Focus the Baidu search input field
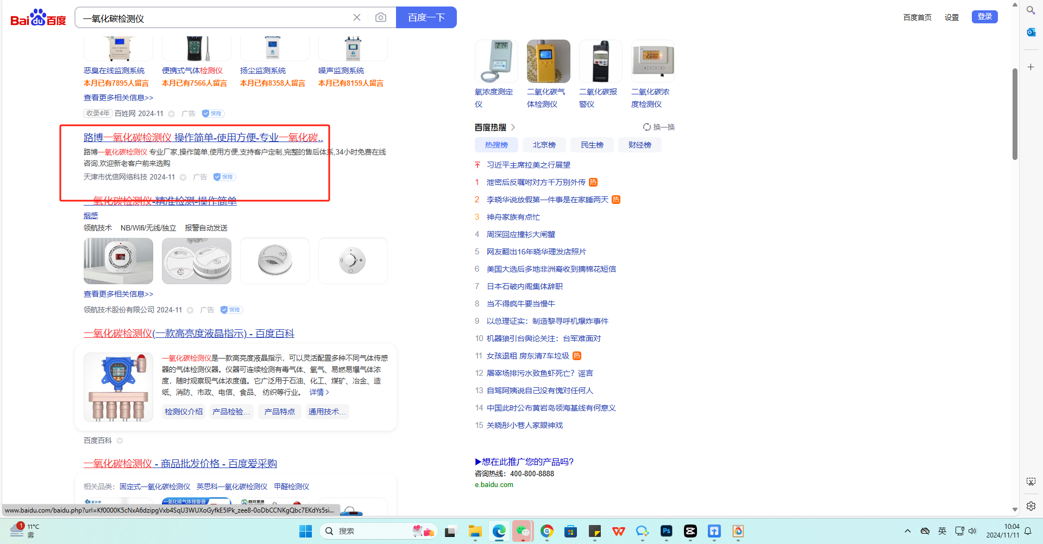The width and height of the screenshot is (1043, 544). point(215,18)
